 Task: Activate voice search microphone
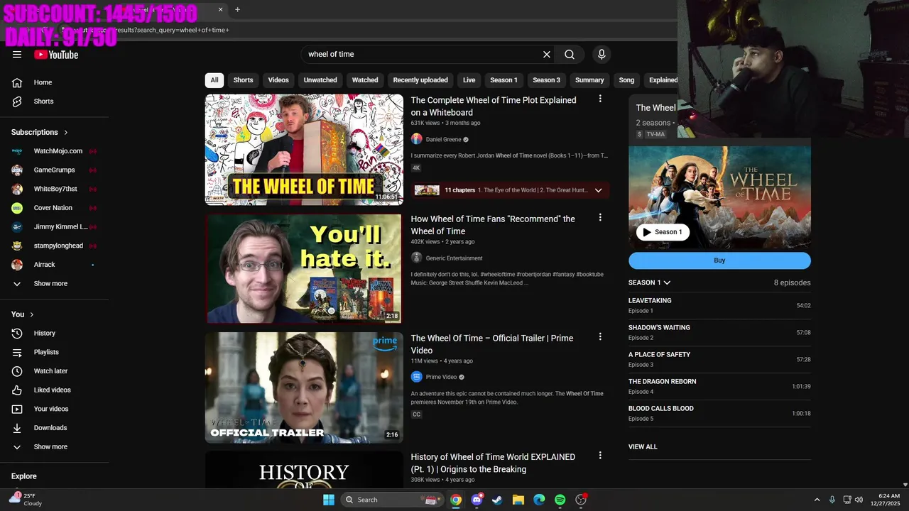602,55
